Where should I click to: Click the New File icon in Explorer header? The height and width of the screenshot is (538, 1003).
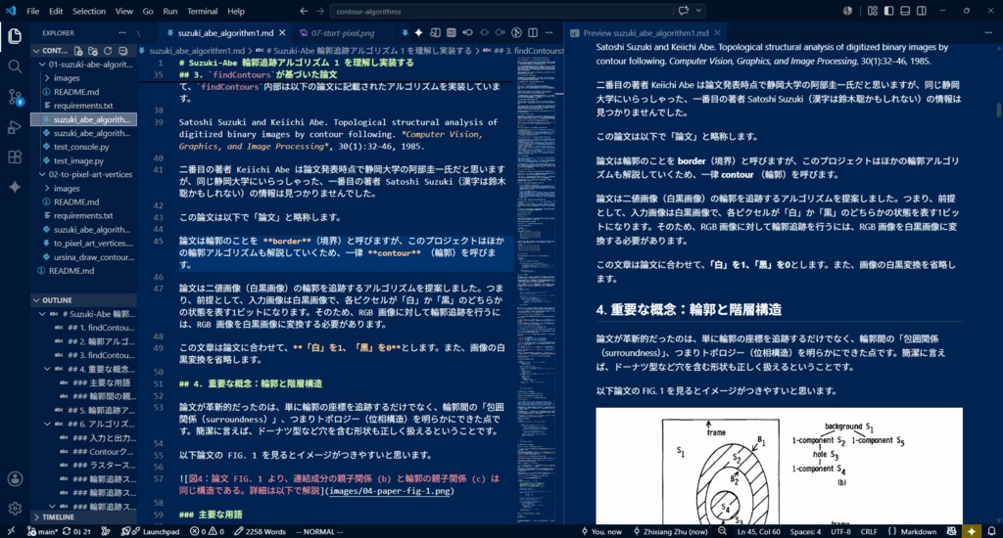pos(78,51)
